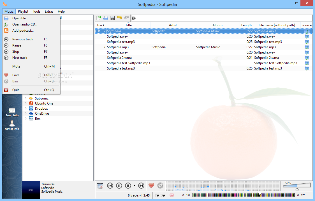This screenshot has height=201, width=315.
Task: Open the repeat mode dropdown
Action: (157, 195)
